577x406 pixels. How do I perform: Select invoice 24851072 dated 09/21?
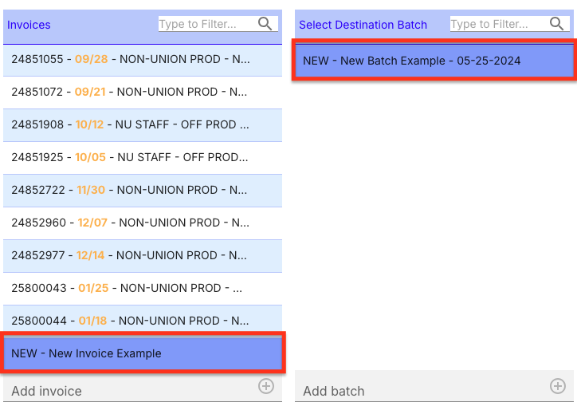pyautogui.click(x=143, y=92)
